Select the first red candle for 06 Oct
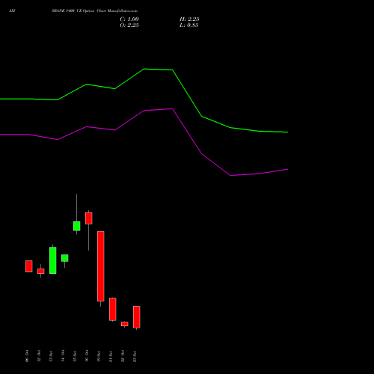This screenshot has height=374, width=374. (29, 266)
